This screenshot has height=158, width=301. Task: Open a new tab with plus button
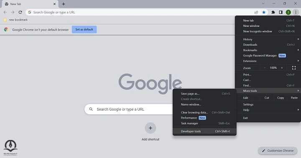(64, 4)
